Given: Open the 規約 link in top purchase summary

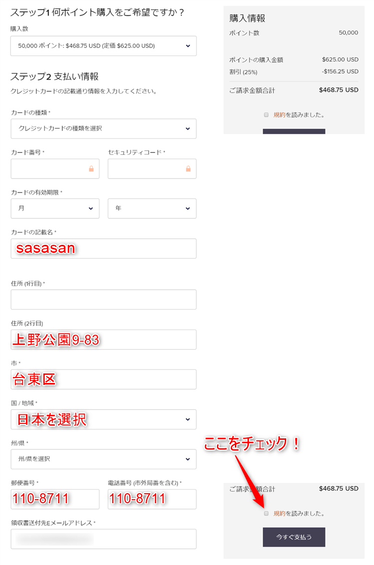Looking at the screenshot, I should click(x=279, y=115).
